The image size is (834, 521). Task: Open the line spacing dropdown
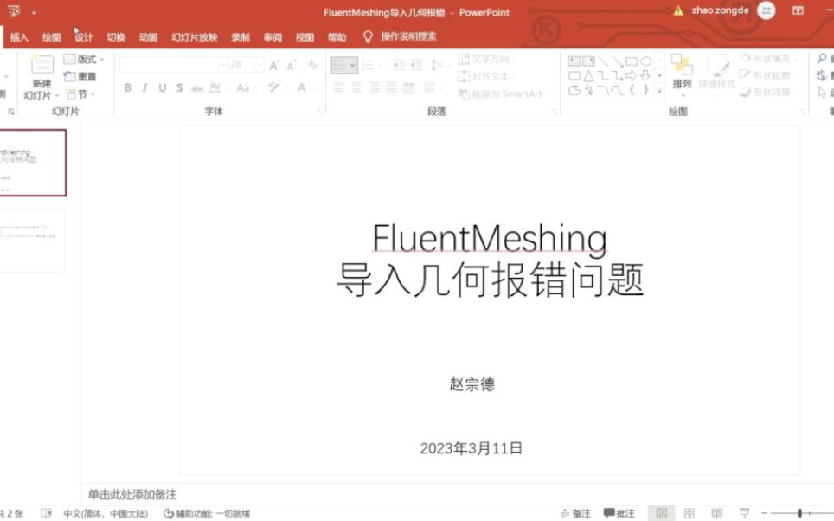click(x=437, y=66)
